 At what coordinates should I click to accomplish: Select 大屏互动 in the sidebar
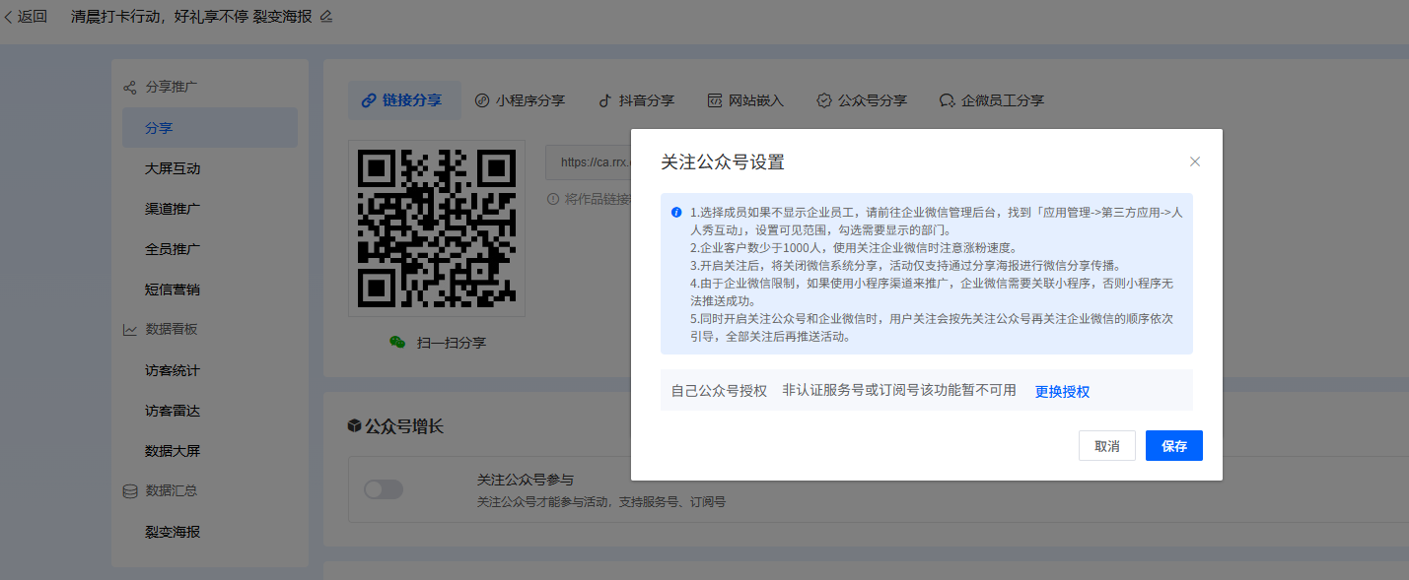(173, 168)
